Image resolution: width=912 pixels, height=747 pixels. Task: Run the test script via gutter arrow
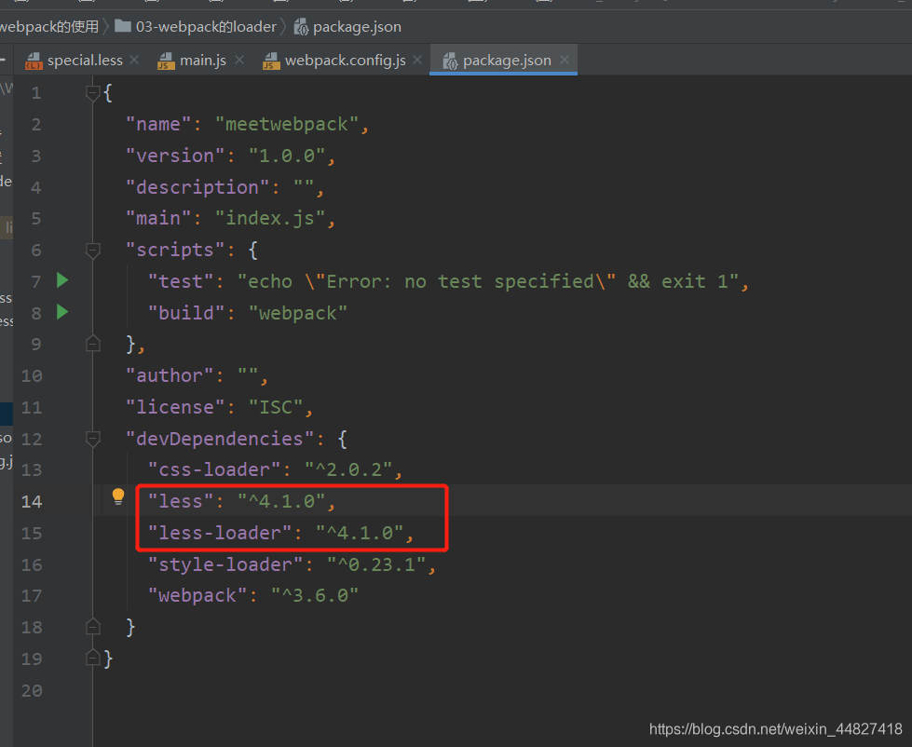pos(62,280)
